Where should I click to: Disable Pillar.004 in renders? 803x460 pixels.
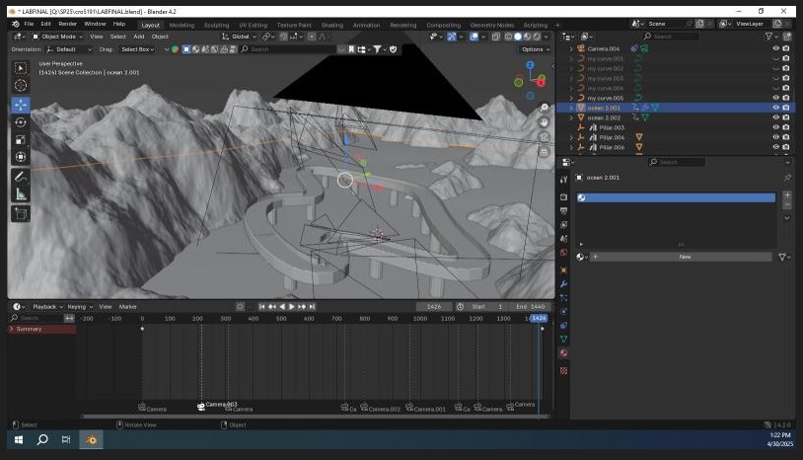786,137
